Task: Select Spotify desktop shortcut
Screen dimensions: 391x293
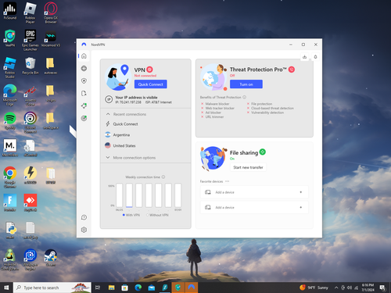Action: 9,121
